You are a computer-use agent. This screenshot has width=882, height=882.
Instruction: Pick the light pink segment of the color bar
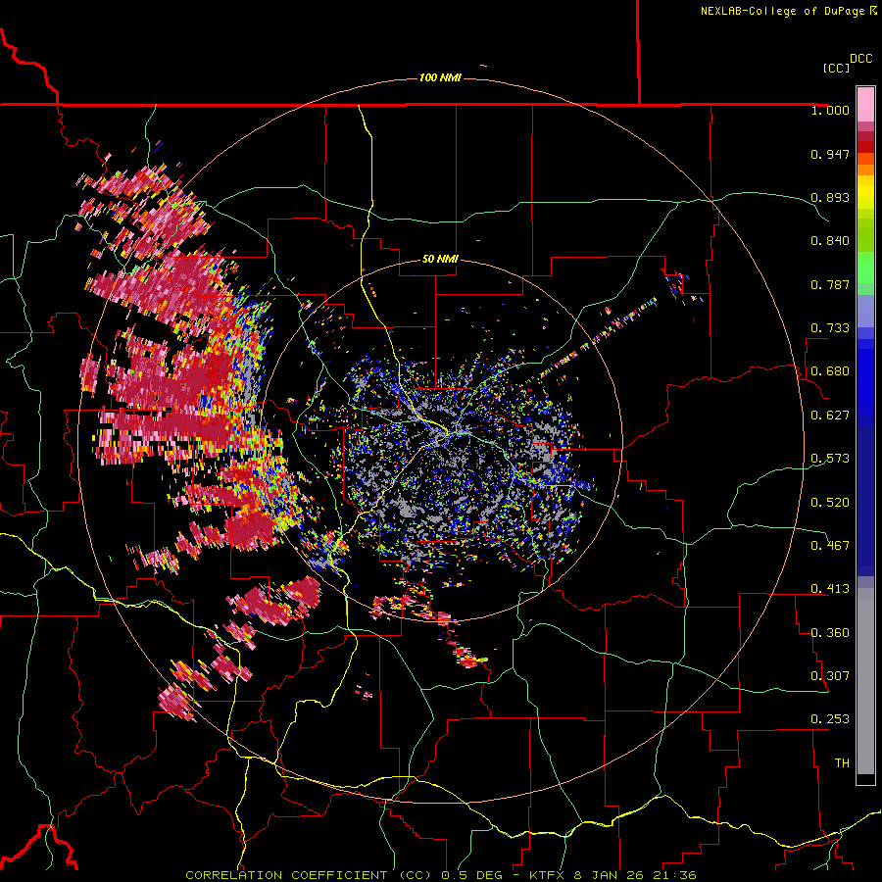tap(865, 105)
